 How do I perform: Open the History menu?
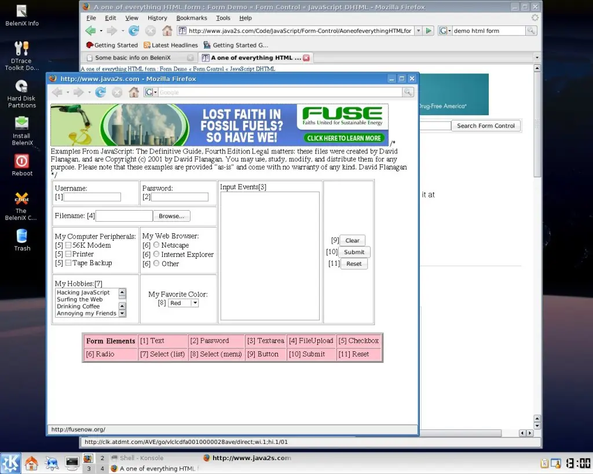(158, 18)
